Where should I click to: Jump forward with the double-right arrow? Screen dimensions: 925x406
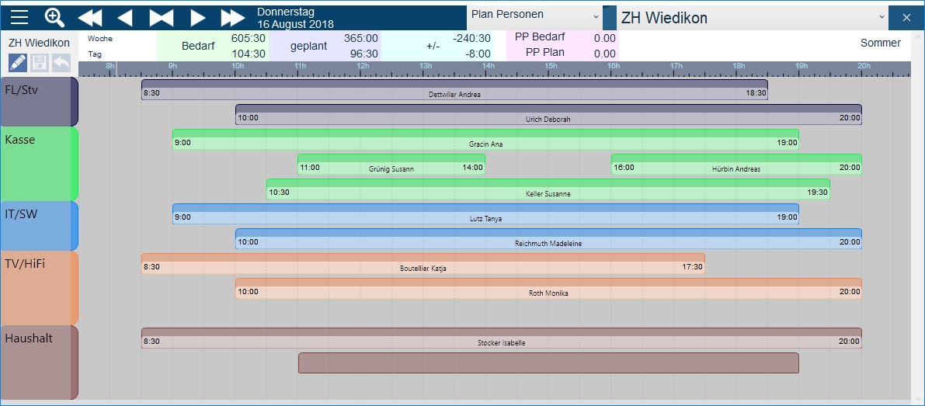click(x=232, y=17)
